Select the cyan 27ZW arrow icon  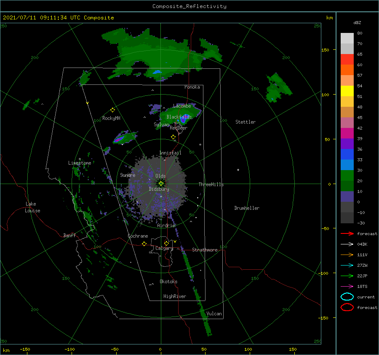347,266
